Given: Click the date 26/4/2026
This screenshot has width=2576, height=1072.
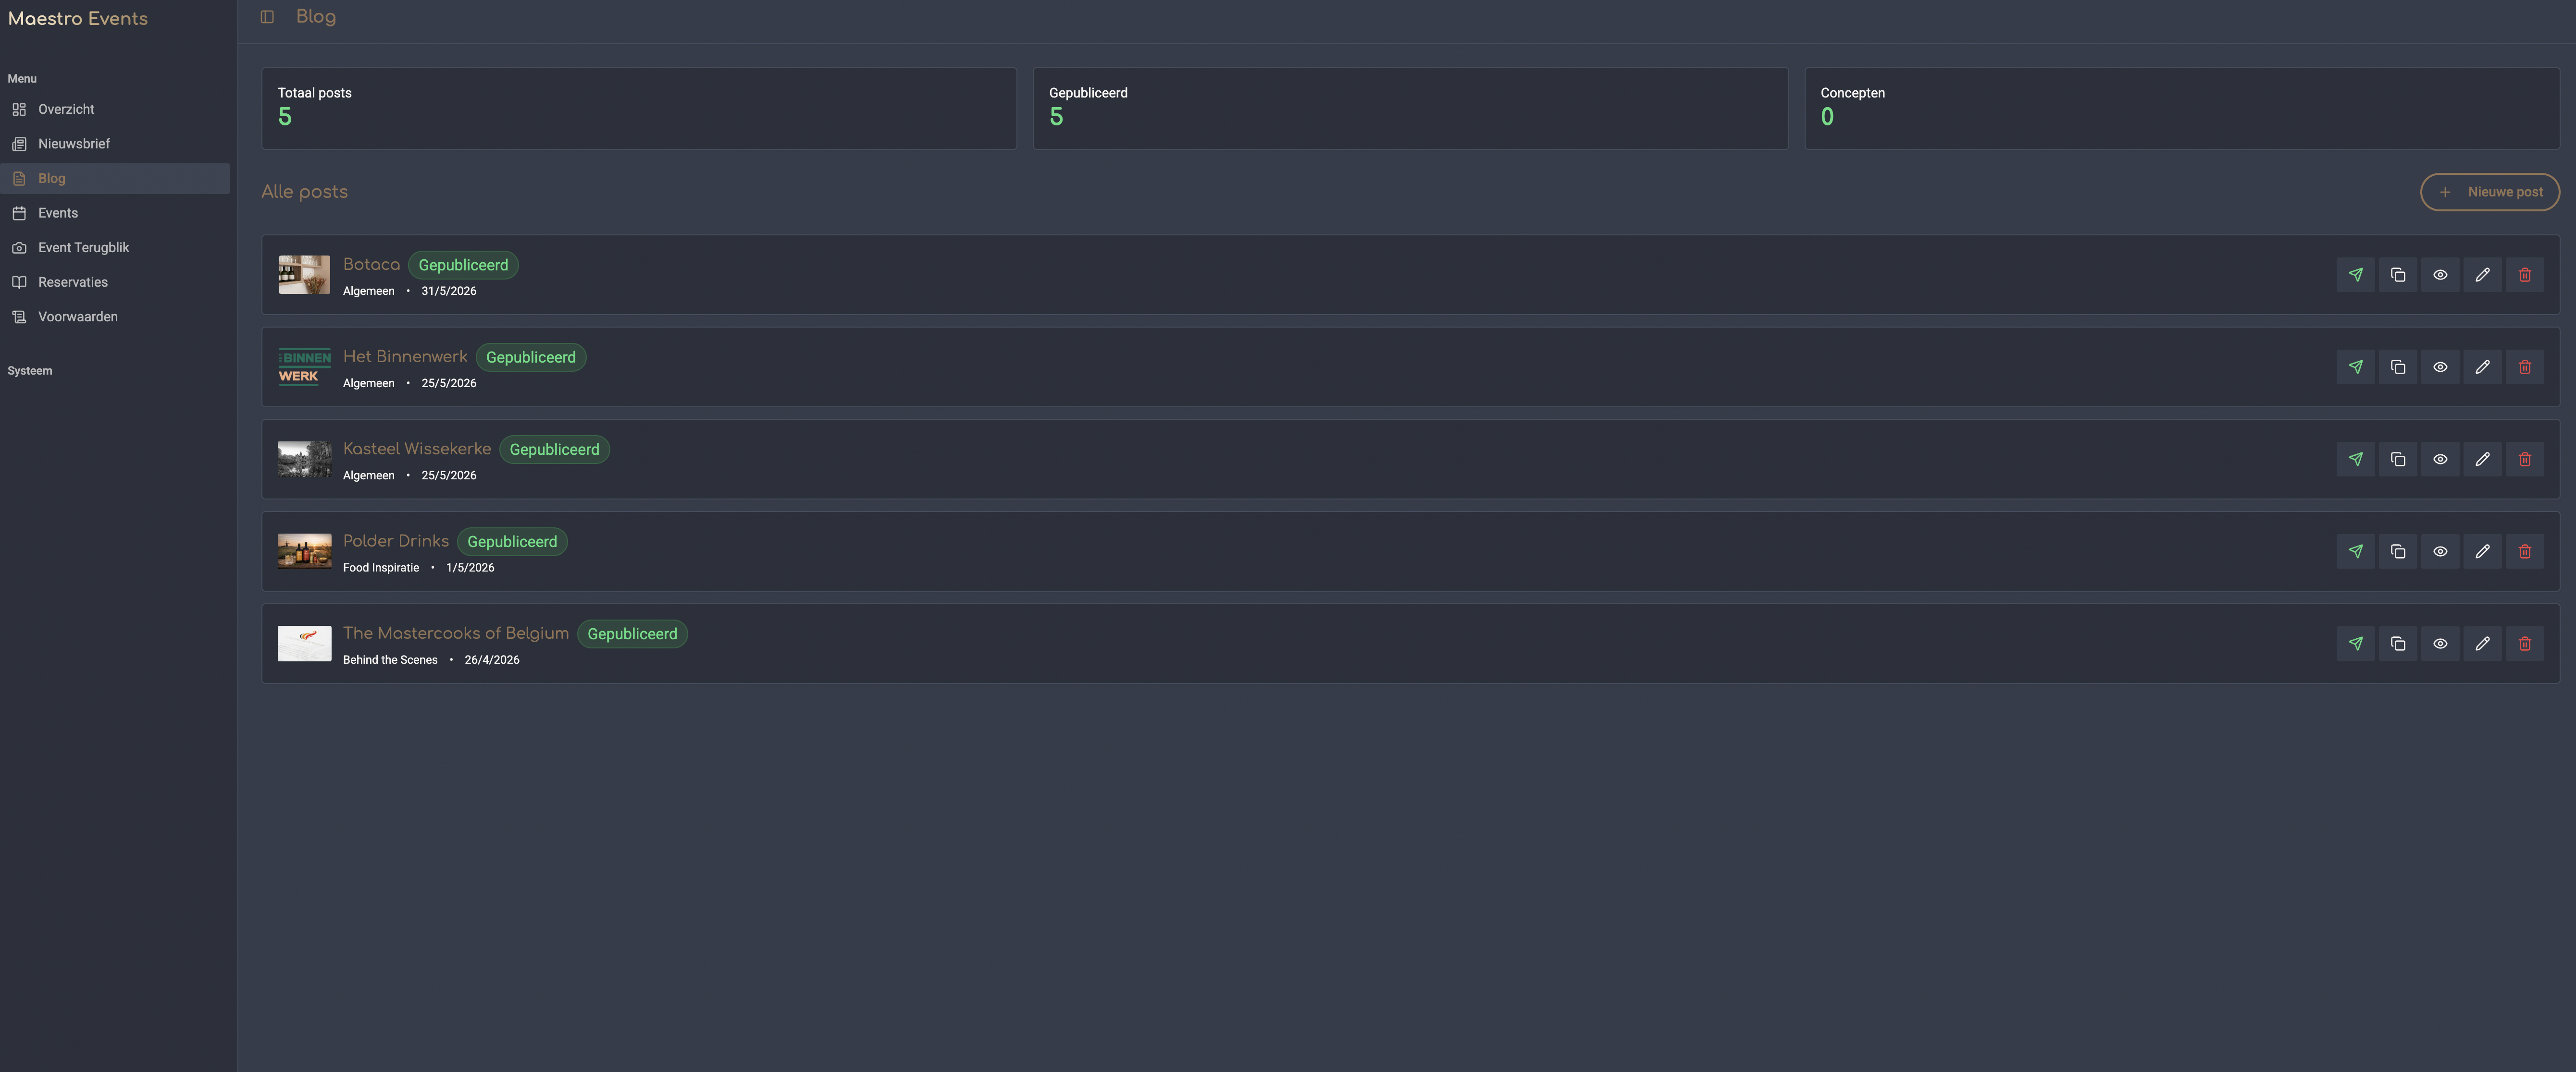Looking at the screenshot, I should [x=492, y=659].
